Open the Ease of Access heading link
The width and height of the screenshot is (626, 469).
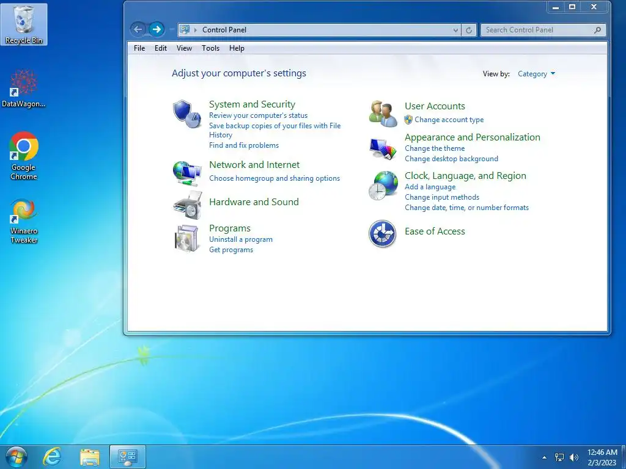tap(435, 231)
